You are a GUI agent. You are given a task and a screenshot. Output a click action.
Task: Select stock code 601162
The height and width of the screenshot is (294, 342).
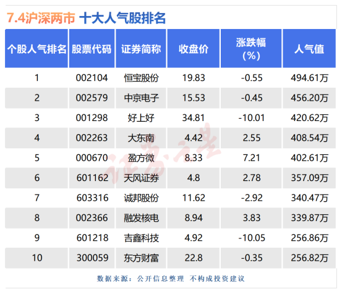(92, 178)
